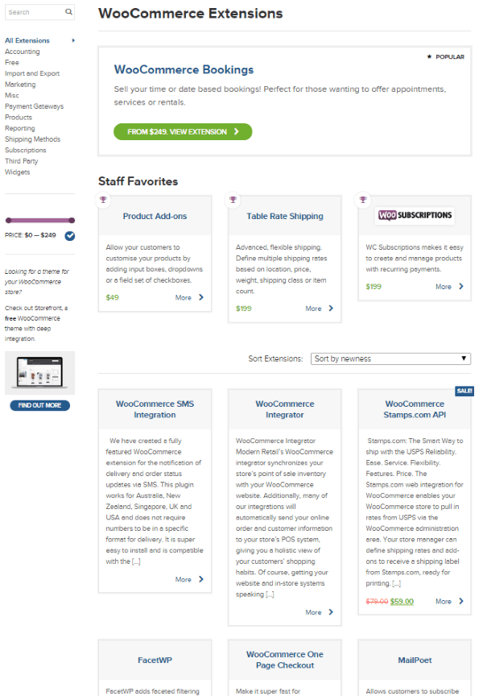Click the WooSubscriptions logo
The width and height of the screenshot is (483, 696).
pyautogui.click(x=415, y=215)
